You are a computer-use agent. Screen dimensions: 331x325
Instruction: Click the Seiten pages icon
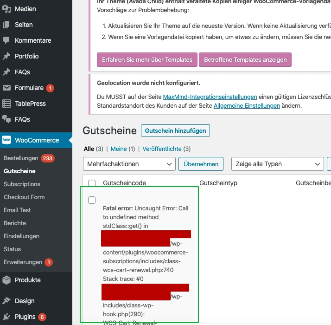point(6,25)
